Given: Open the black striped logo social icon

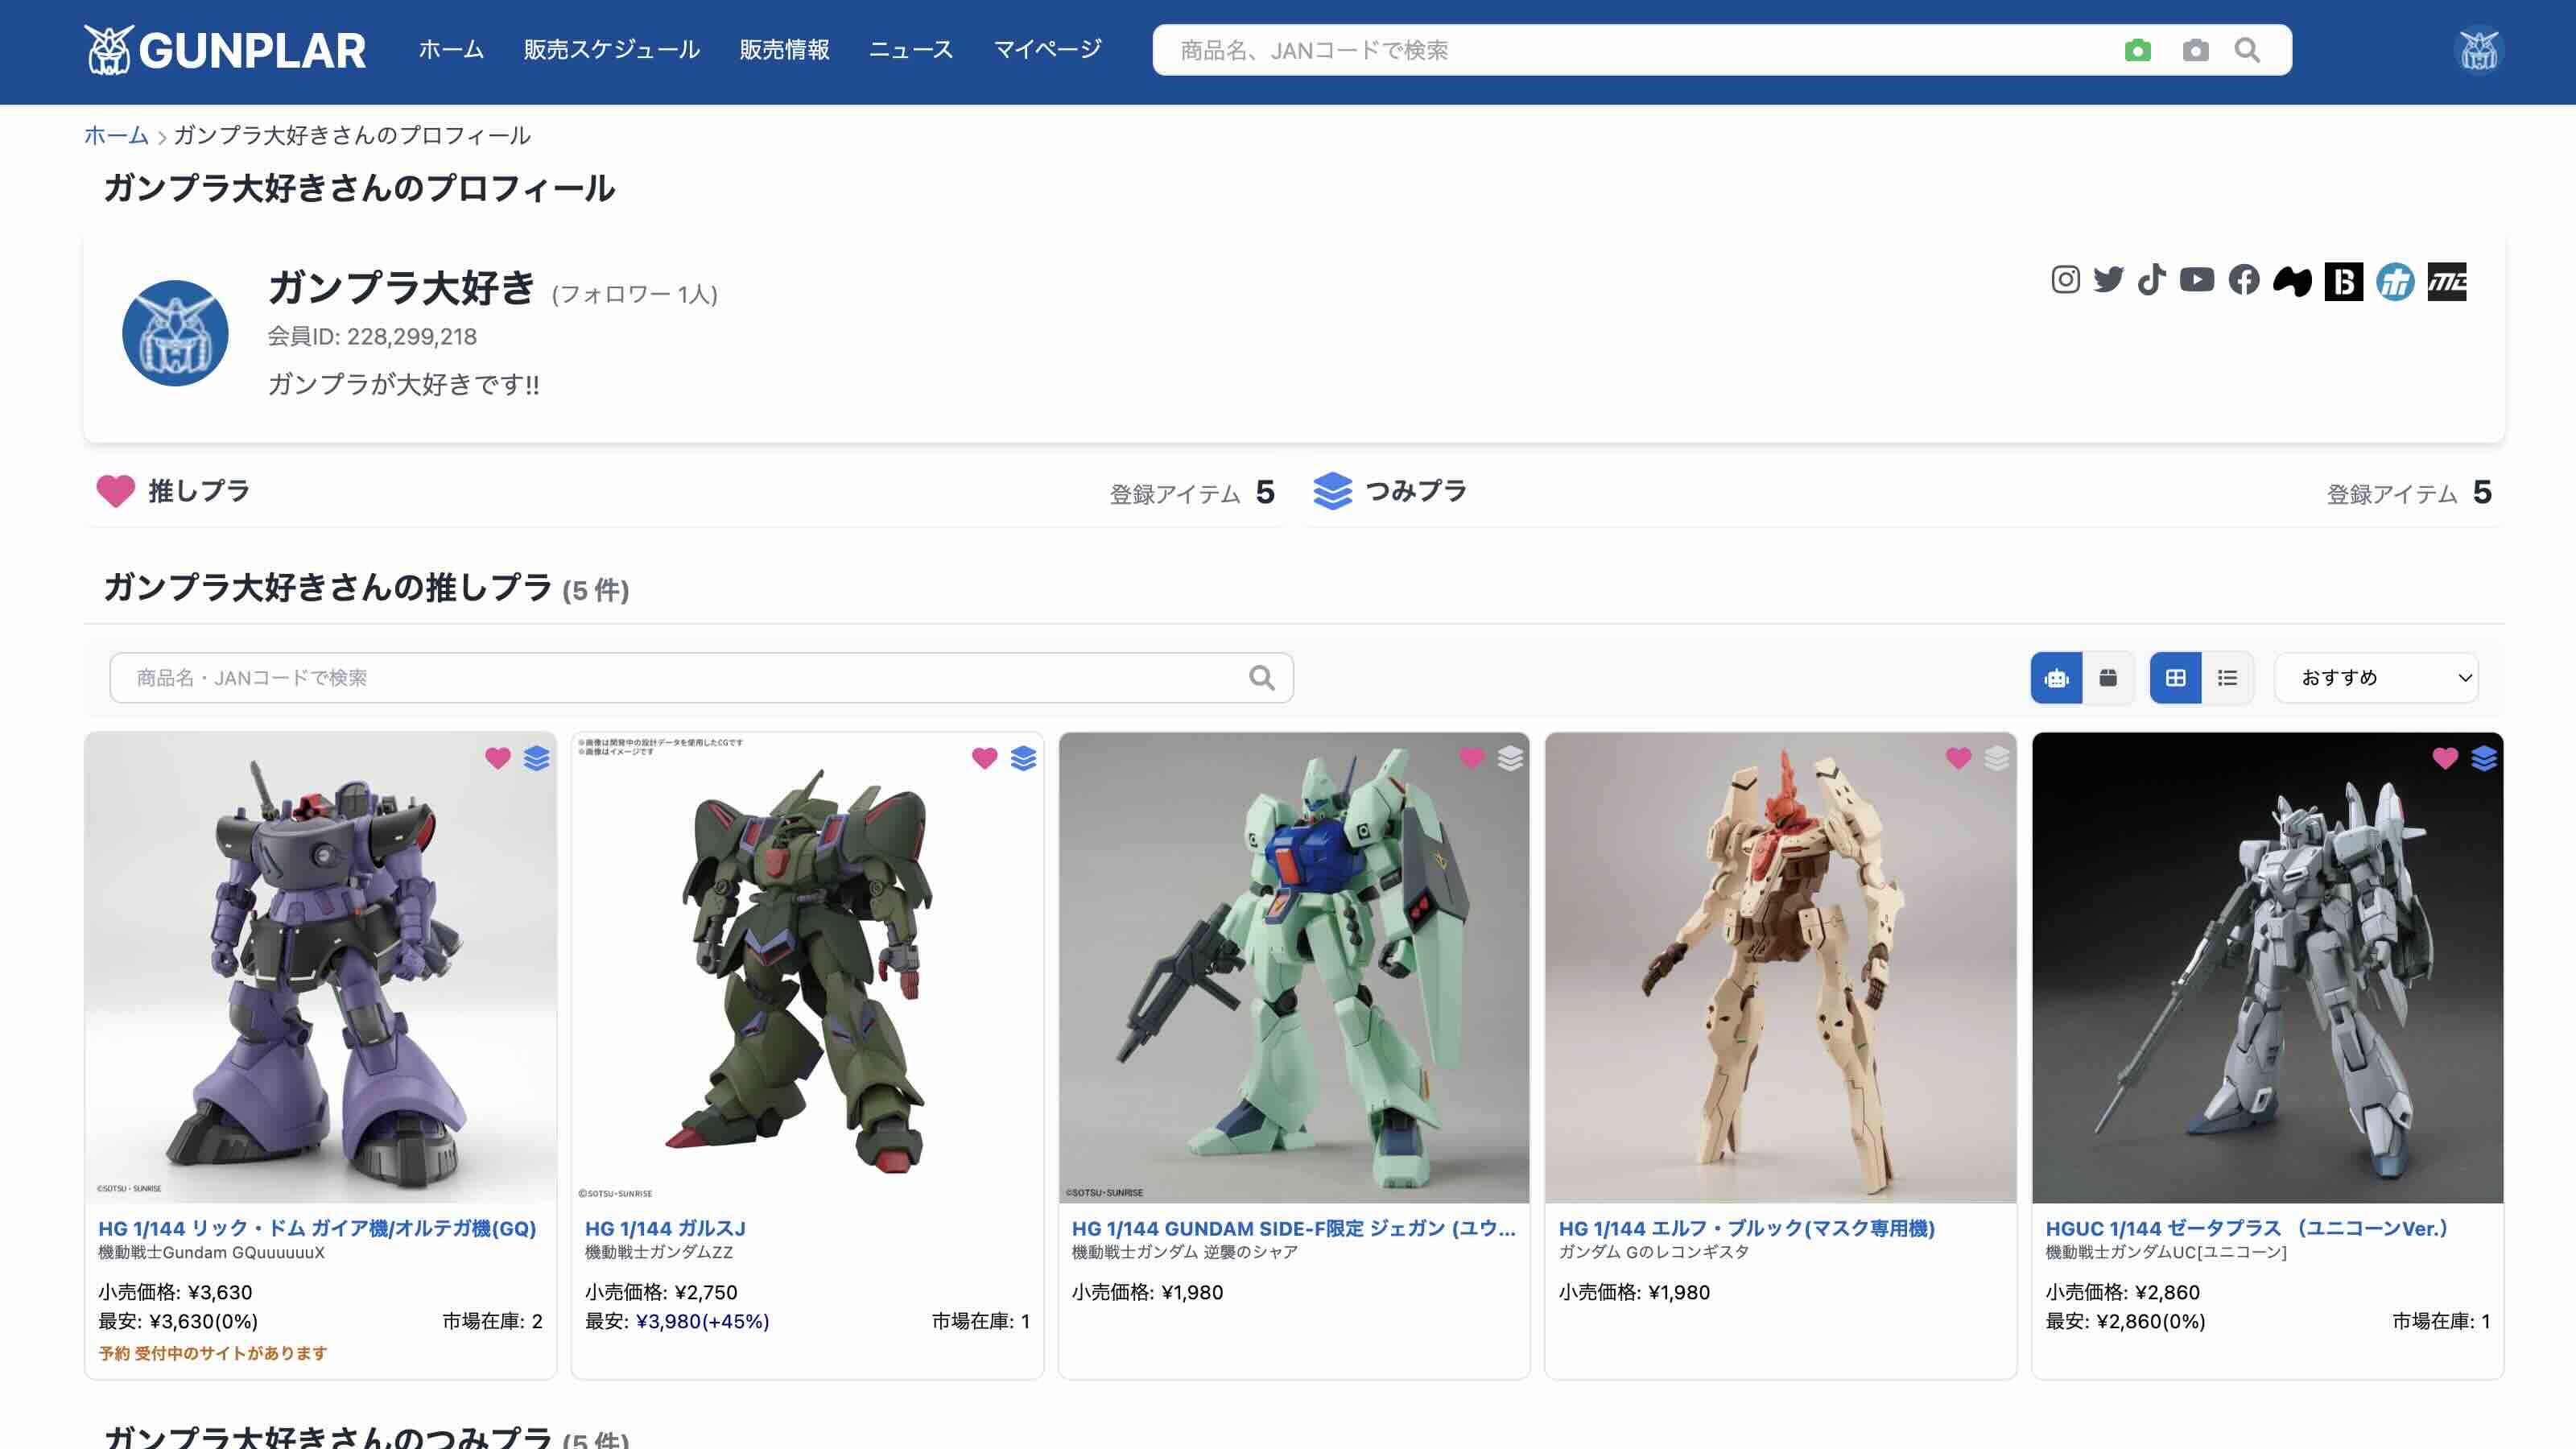Looking at the screenshot, I should tap(2446, 282).
